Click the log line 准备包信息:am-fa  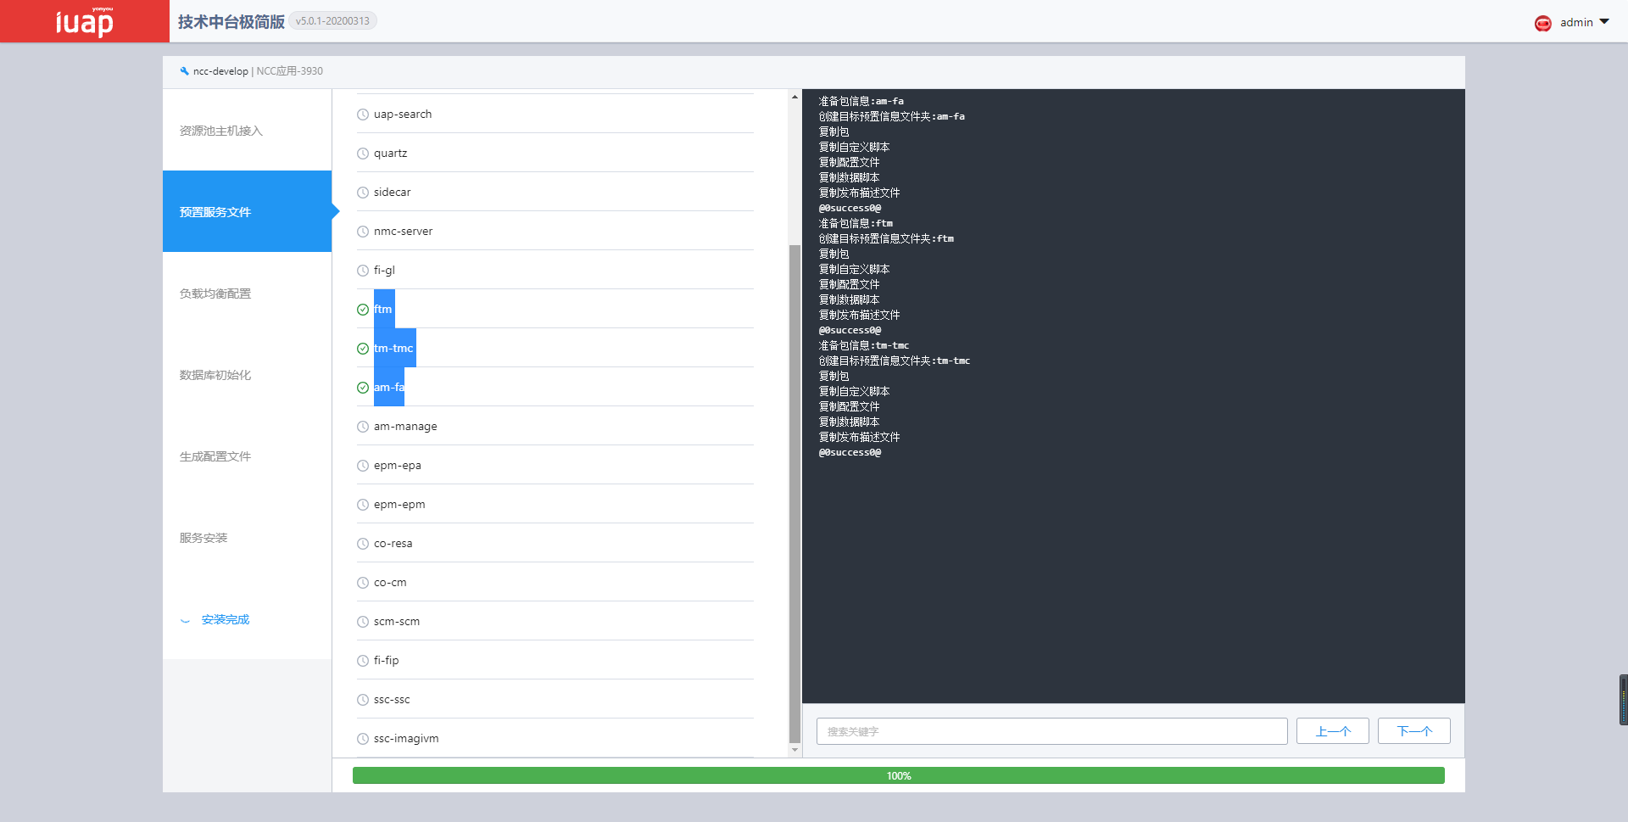tap(861, 101)
